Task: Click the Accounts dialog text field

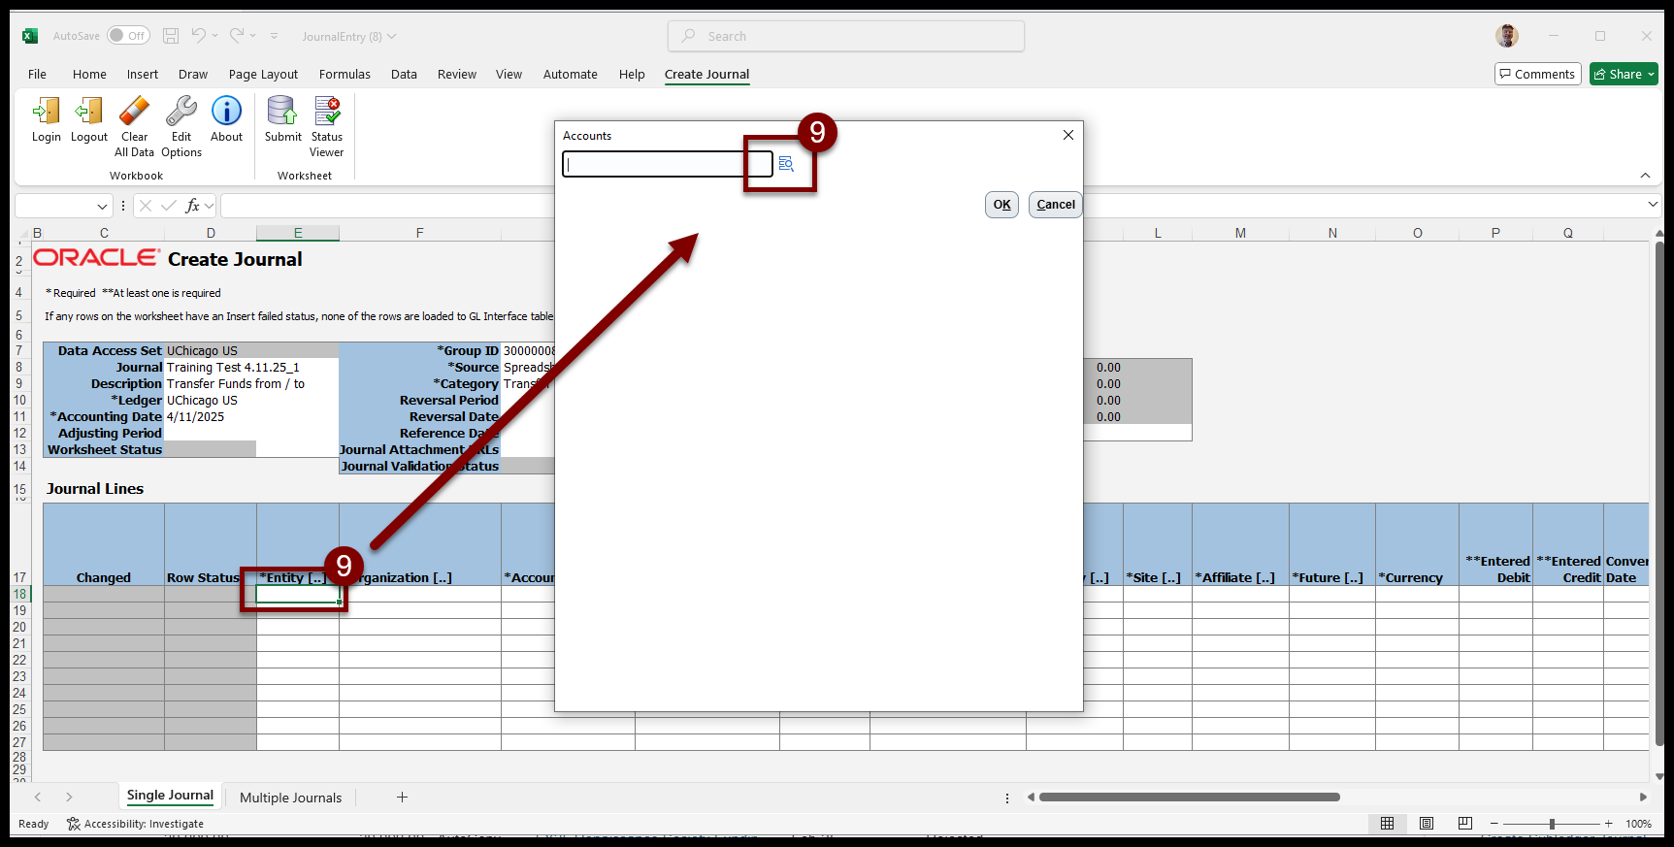Action: click(x=667, y=164)
